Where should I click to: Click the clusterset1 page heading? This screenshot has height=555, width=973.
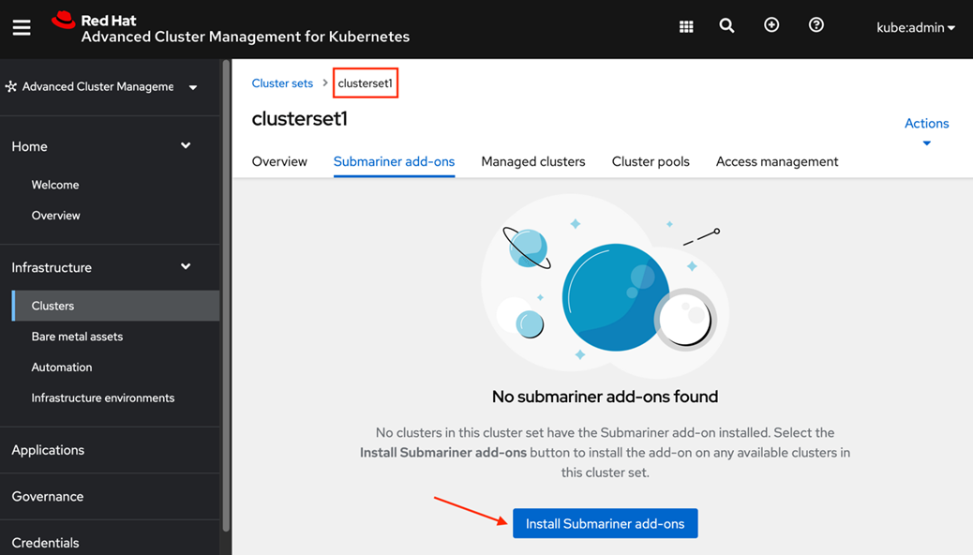pyautogui.click(x=299, y=118)
